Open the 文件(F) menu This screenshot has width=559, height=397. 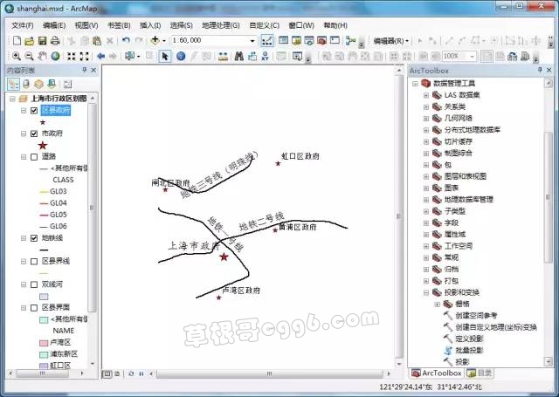click(x=22, y=25)
